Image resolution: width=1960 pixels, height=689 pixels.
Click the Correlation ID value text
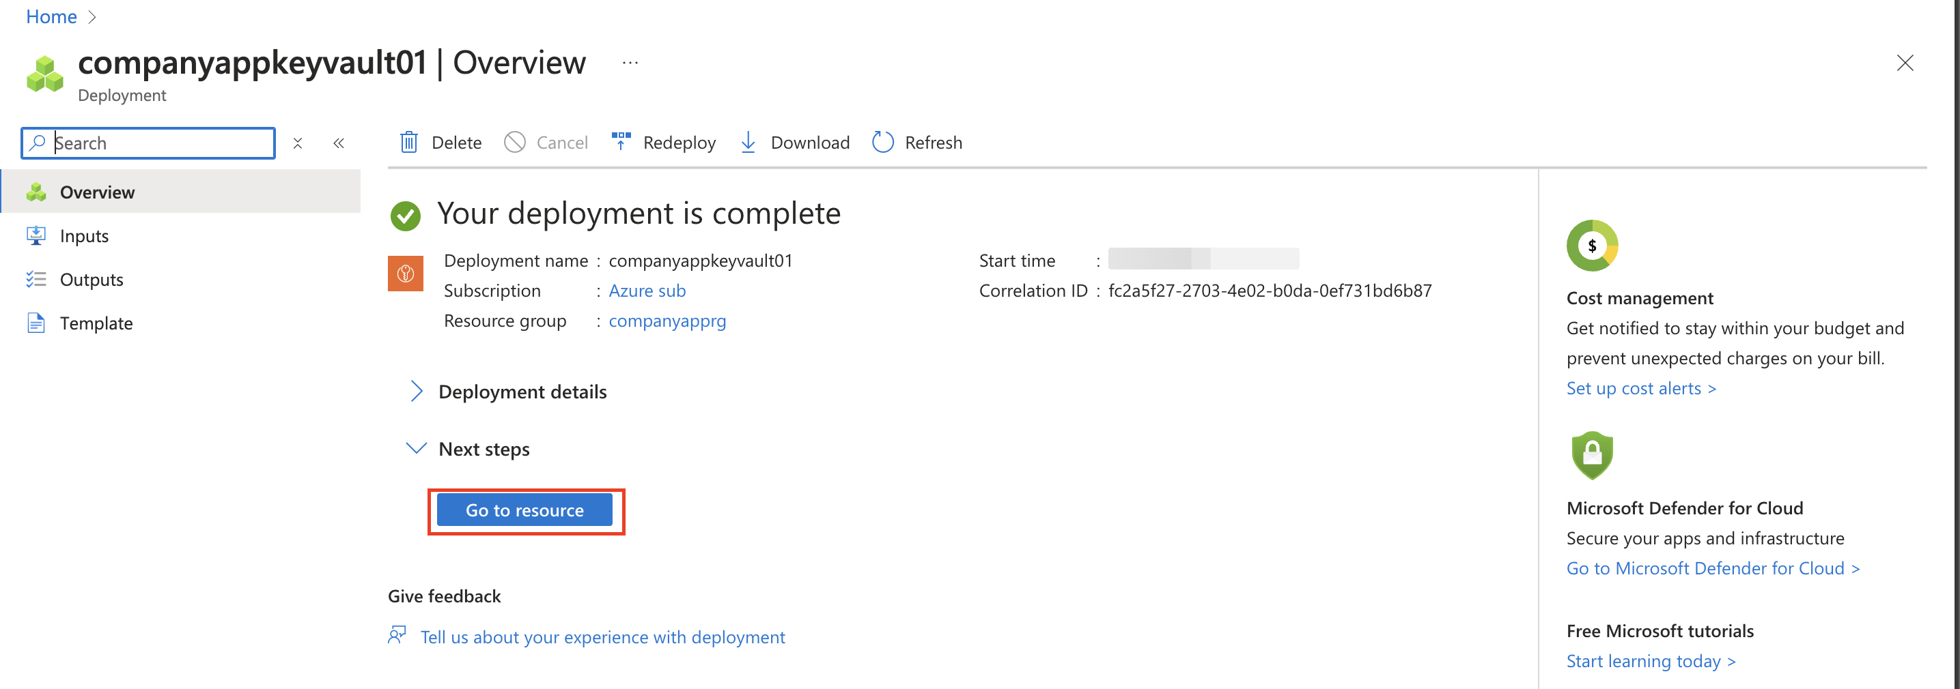coord(1270,291)
